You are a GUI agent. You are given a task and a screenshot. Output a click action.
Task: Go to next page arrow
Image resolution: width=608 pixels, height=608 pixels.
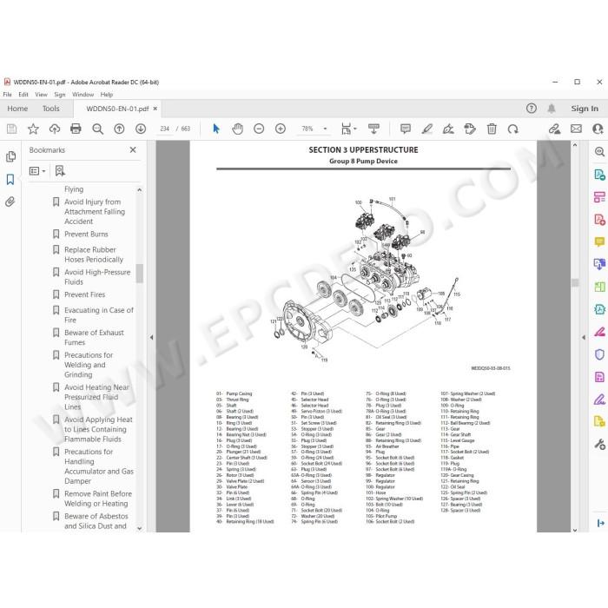(x=141, y=129)
